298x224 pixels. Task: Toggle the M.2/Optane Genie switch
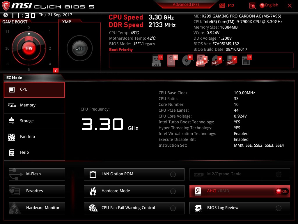pos(279,174)
